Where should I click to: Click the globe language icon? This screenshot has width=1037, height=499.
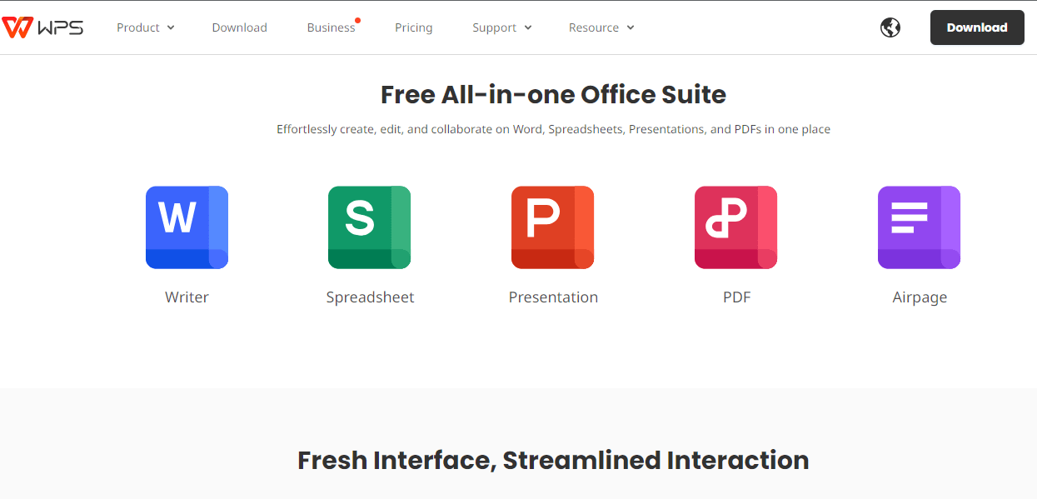(890, 27)
